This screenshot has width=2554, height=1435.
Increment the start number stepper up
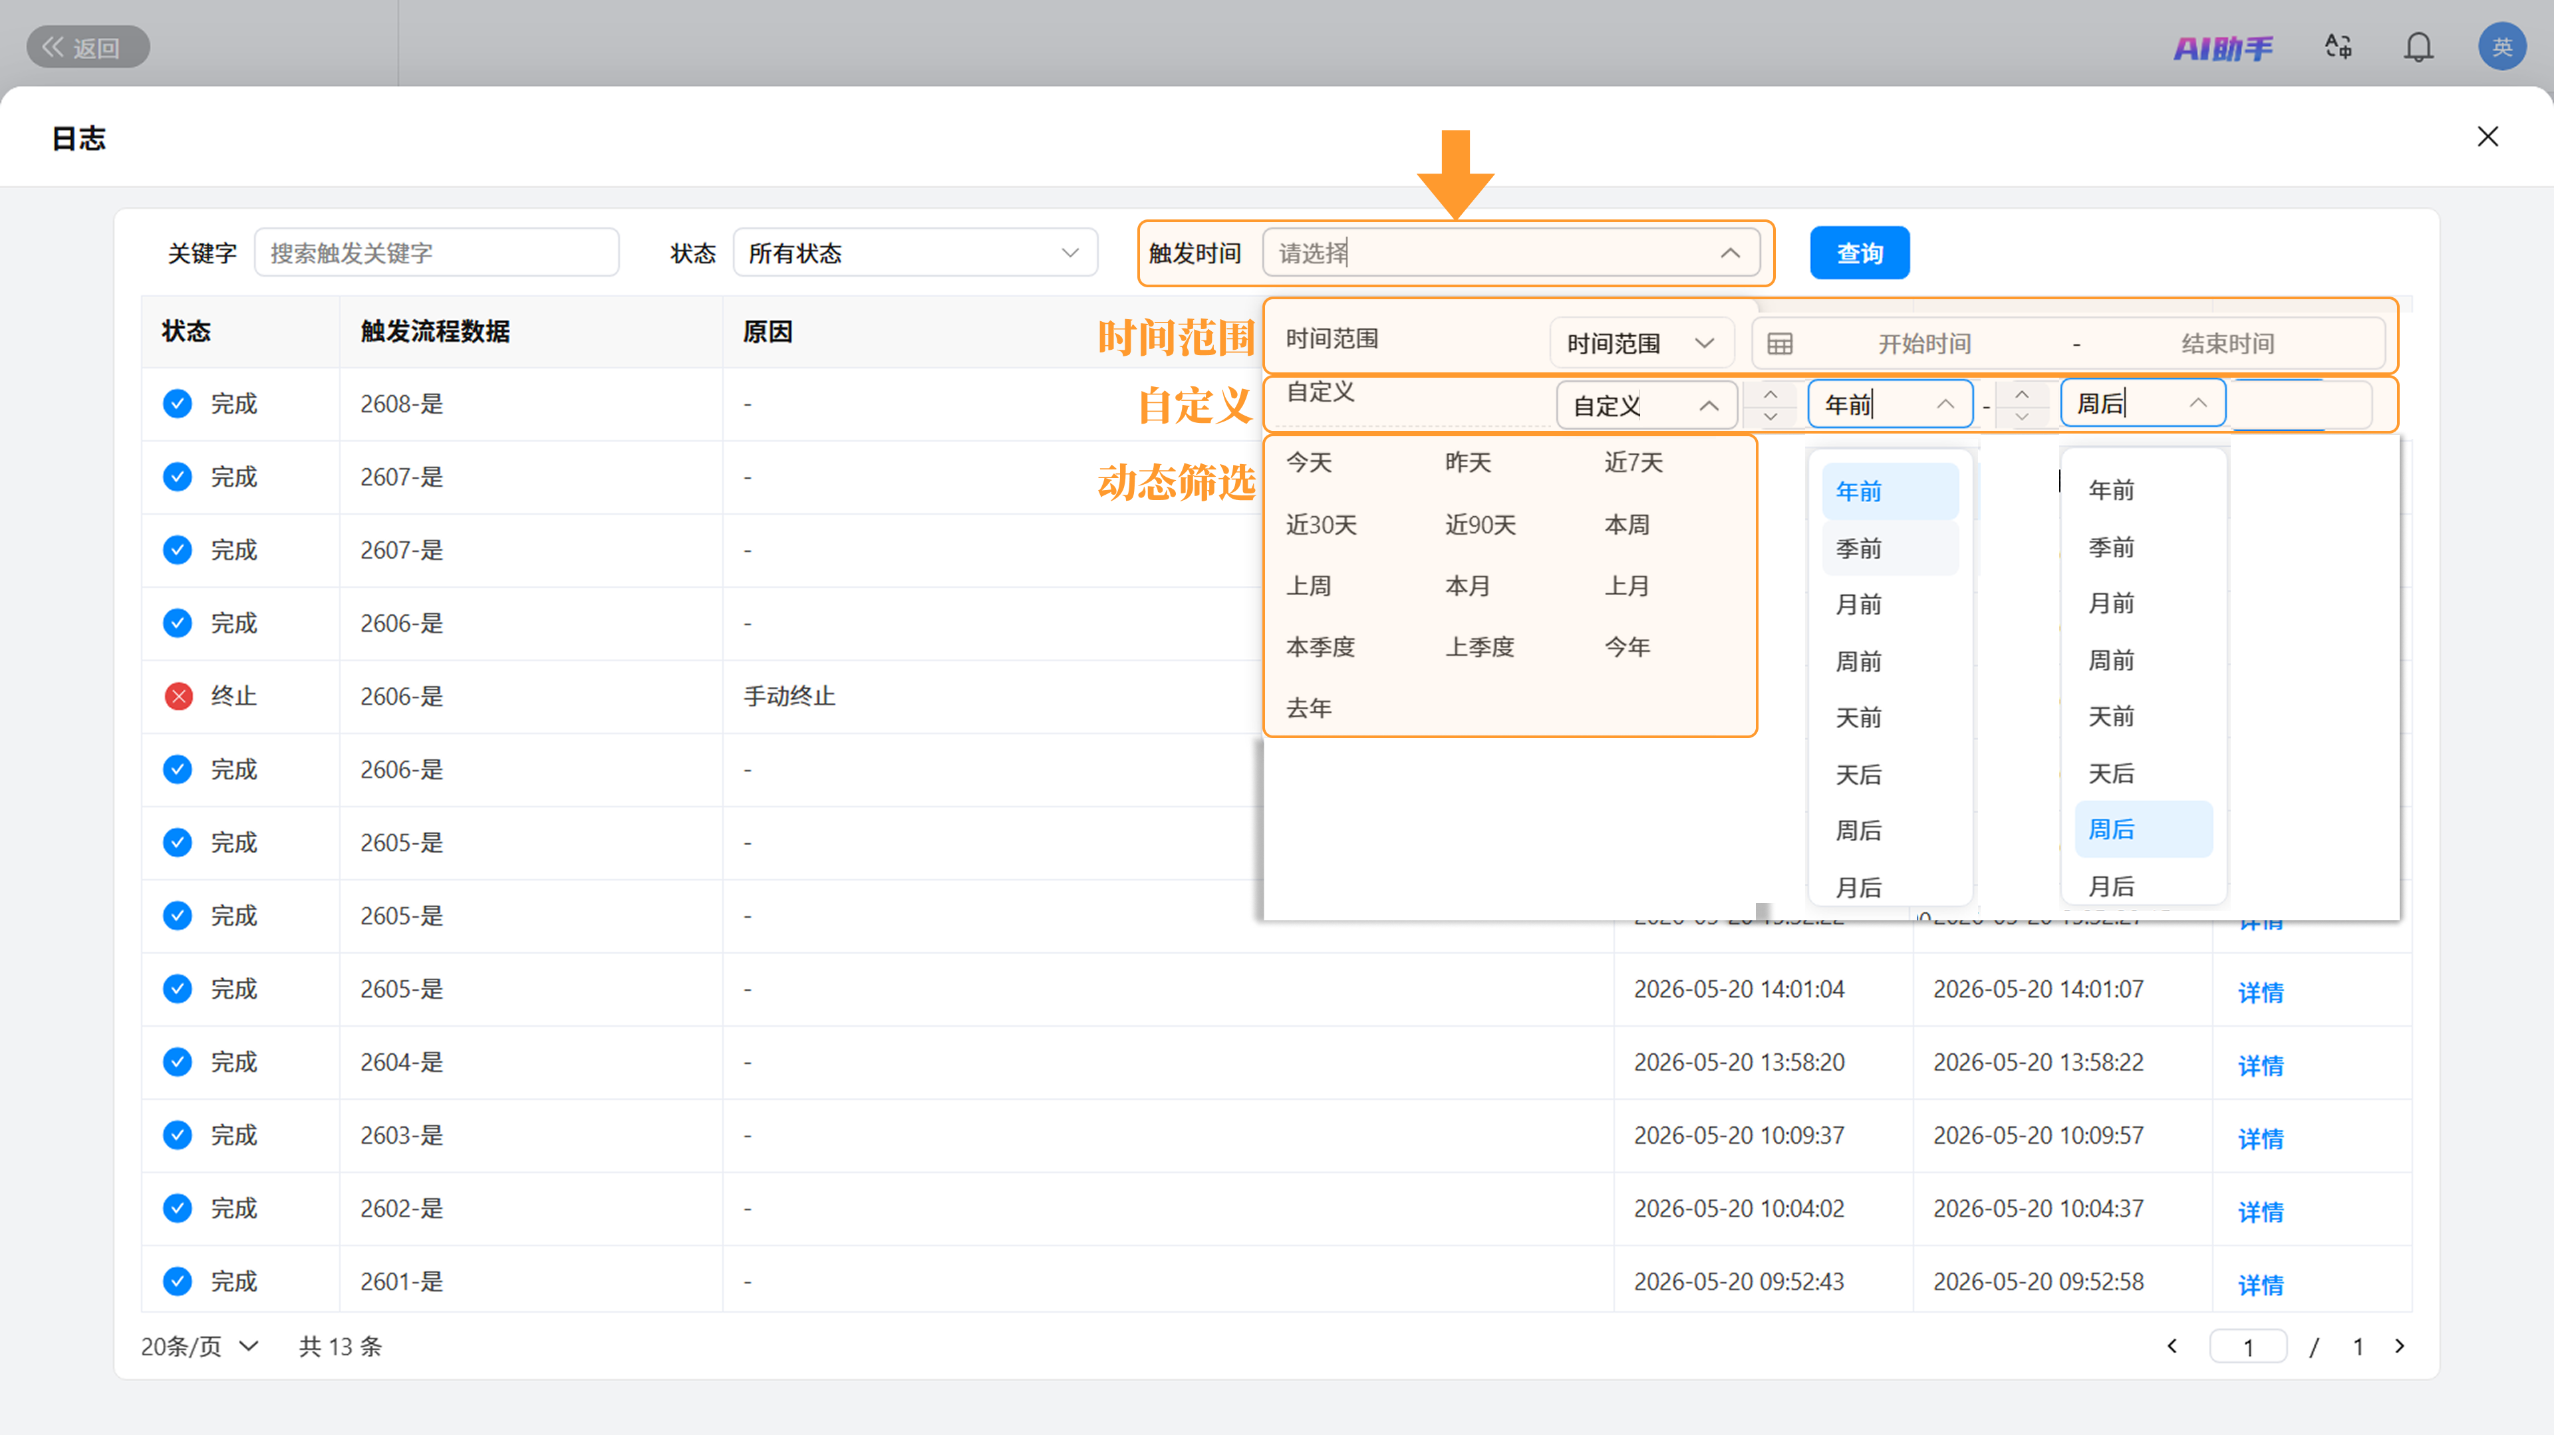pyautogui.click(x=1770, y=394)
